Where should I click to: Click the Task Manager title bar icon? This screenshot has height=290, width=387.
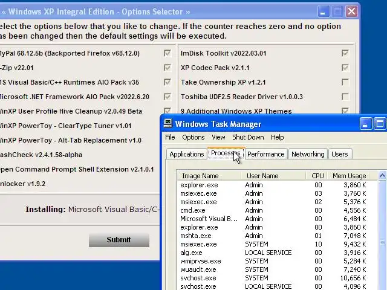(x=168, y=123)
